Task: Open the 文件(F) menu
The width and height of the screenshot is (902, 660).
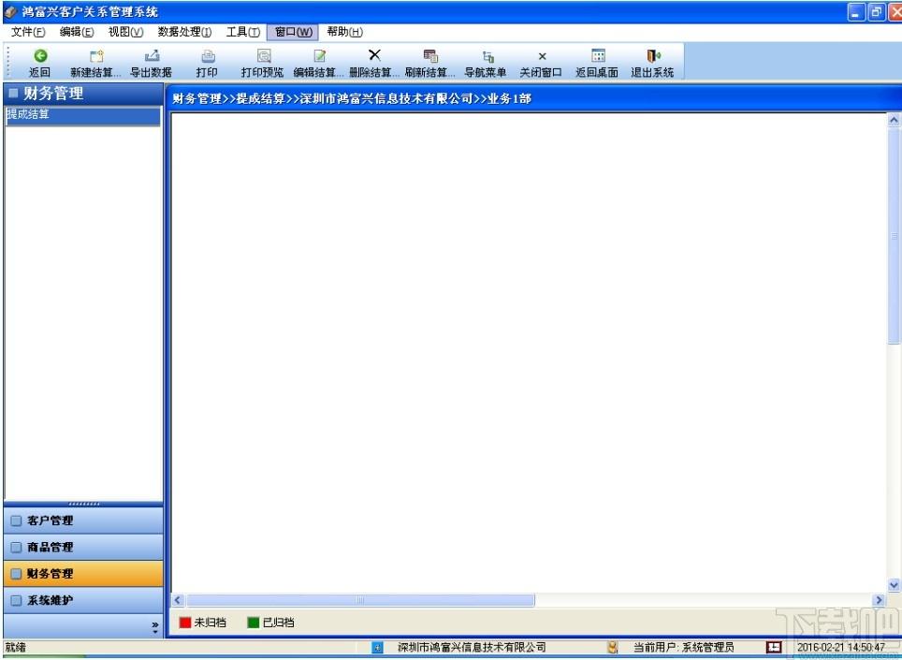Action: 28,32
